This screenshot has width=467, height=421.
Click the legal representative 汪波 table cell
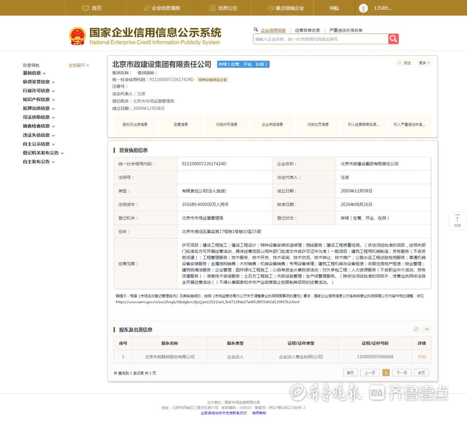383,177
